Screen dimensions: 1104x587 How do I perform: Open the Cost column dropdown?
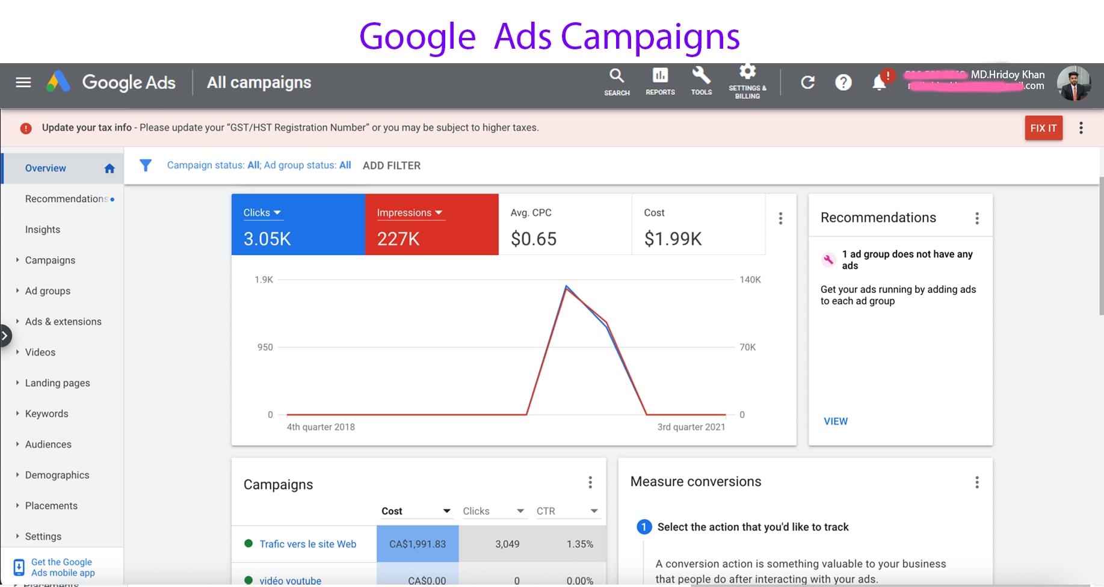(416, 511)
